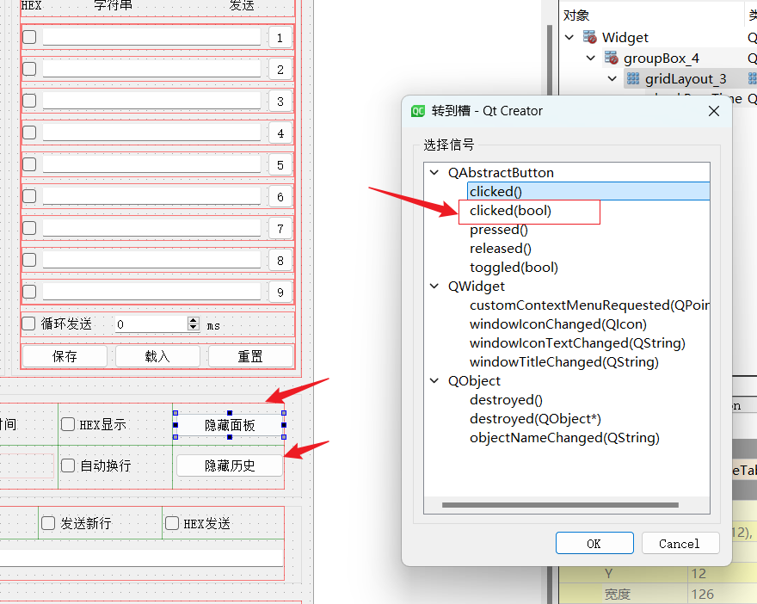Select the 隐藏面板 button on the form
This screenshot has width=757, height=604.
(x=230, y=425)
